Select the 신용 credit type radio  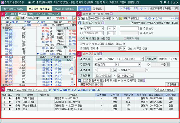(171, 59)
